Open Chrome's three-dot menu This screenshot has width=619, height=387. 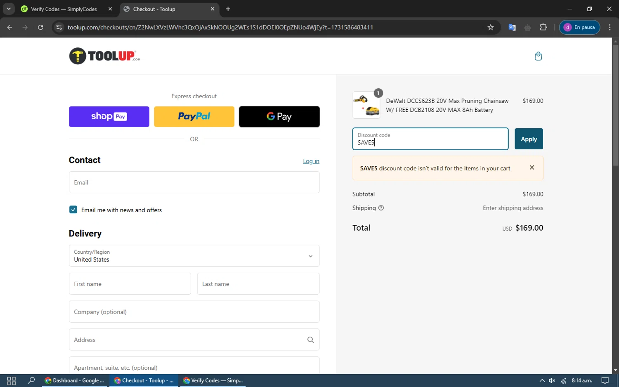pyautogui.click(x=610, y=27)
